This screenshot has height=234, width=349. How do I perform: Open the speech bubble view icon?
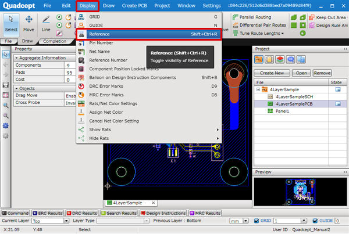[290, 60]
